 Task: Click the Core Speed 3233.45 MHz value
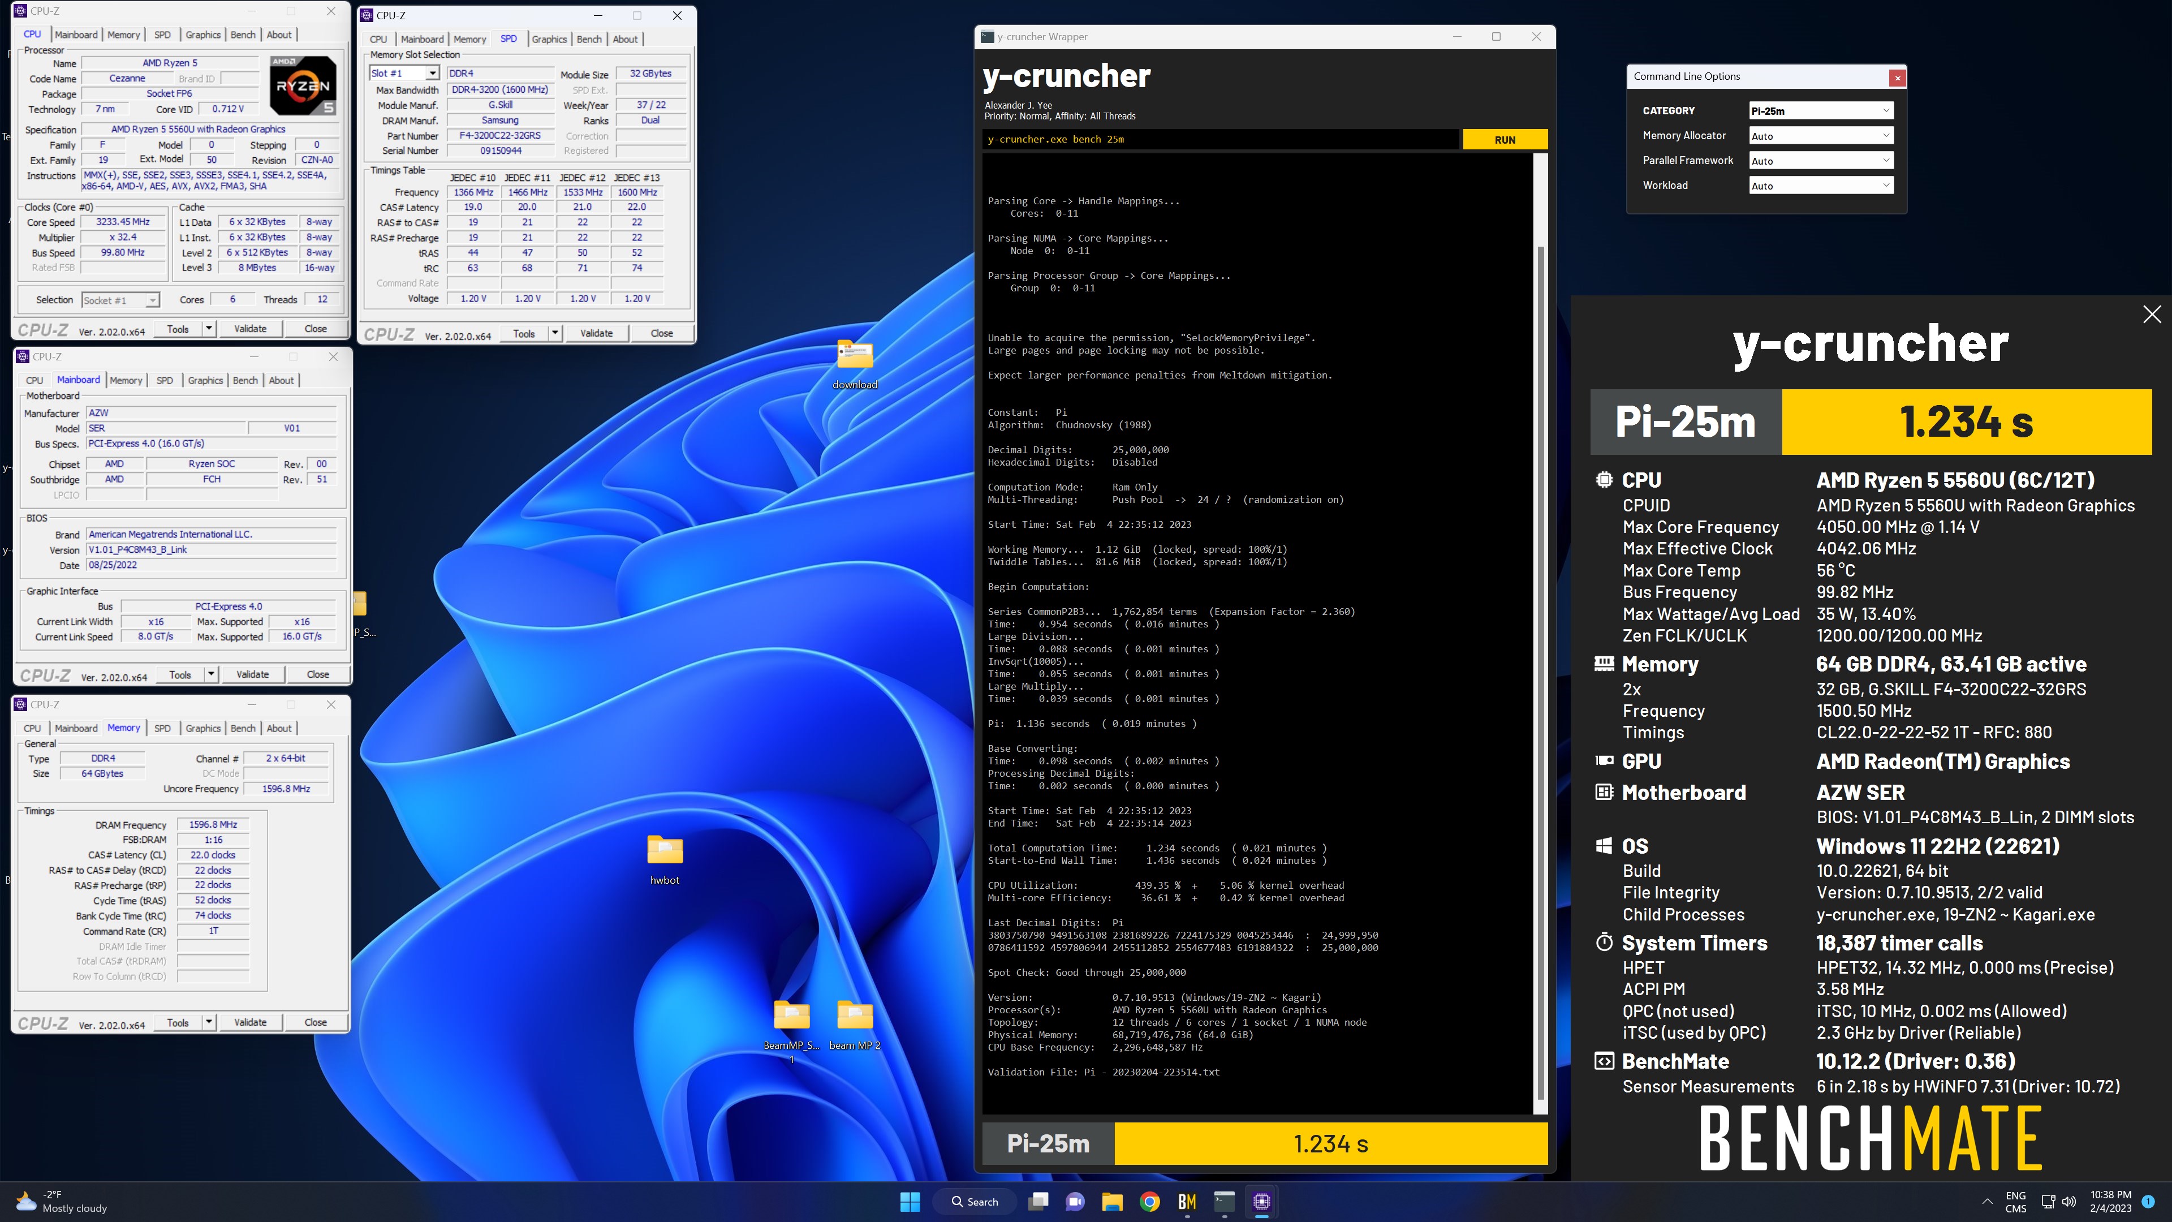coord(123,222)
